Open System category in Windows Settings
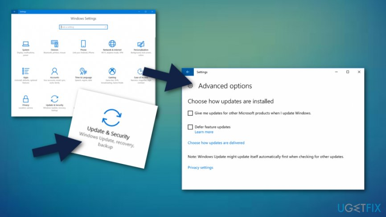Image resolution: width=386 pixels, height=217 pixels. (x=25, y=48)
